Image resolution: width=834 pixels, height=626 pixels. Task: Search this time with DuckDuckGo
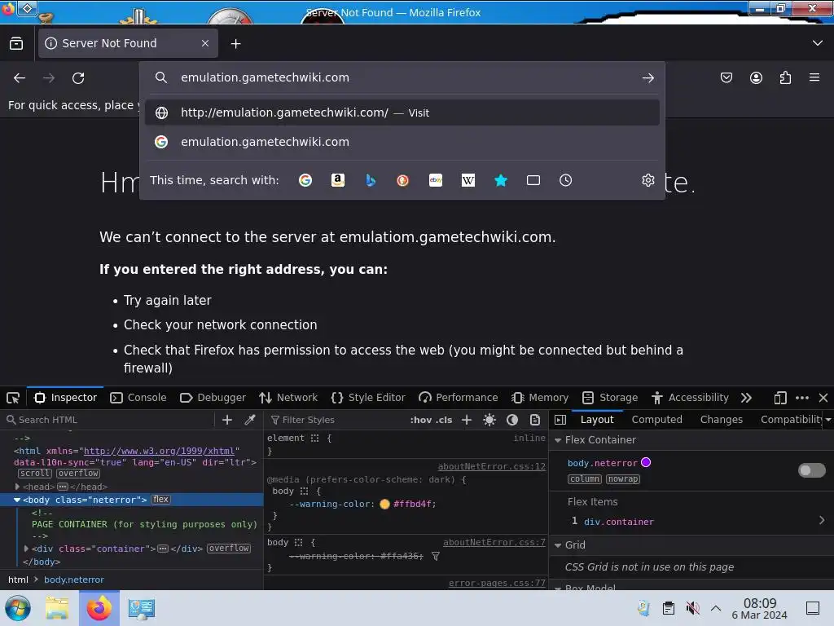[x=402, y=180]
